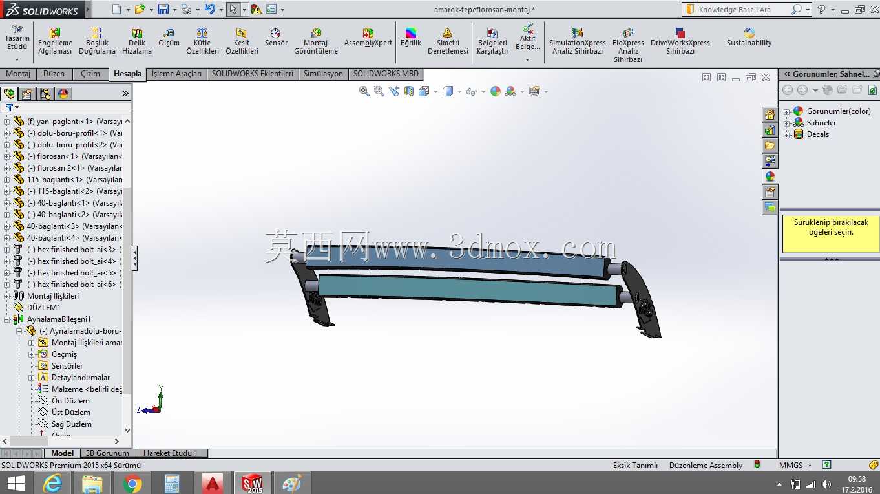
Task: Launch DriveWorksXpress Sihirbazı
Action: 680,41
